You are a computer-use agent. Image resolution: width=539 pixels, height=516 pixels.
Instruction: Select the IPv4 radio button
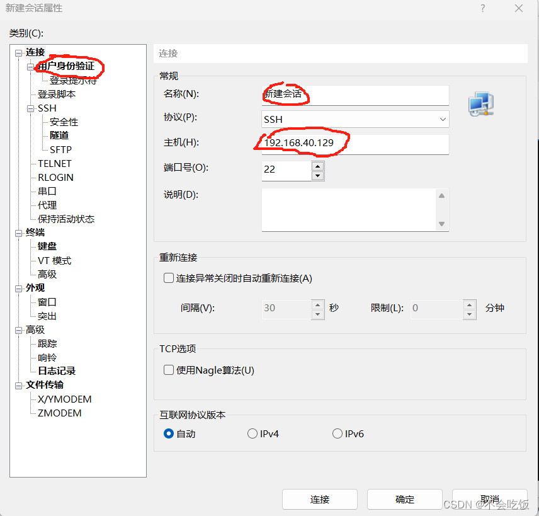coord(252,433)
